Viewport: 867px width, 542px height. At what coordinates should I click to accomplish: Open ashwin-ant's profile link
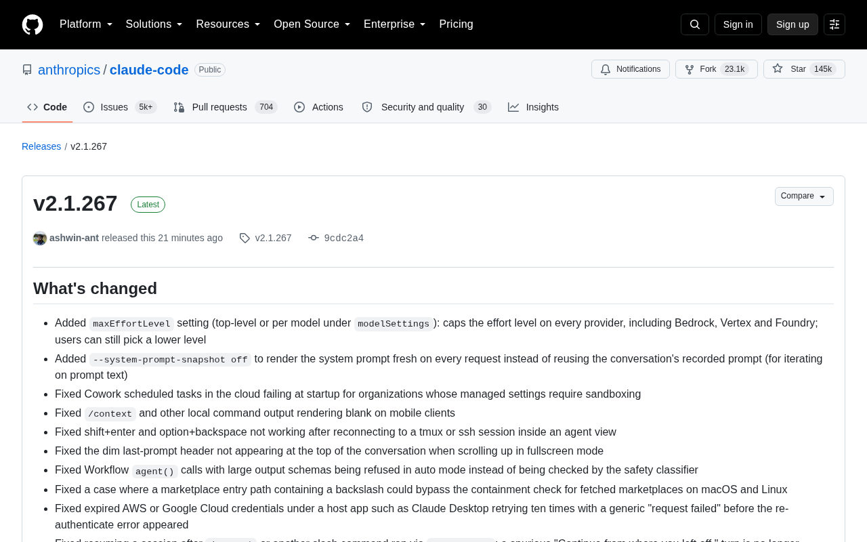tap(74, 238)
